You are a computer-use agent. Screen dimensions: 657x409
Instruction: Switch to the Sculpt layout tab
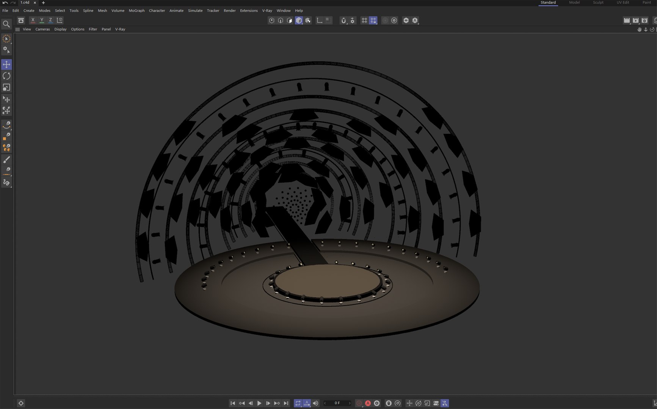(x=598, y=3)
